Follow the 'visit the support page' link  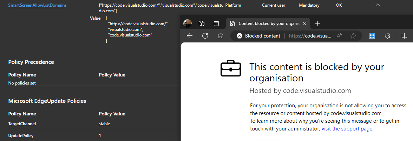click(x=347, y=129)
